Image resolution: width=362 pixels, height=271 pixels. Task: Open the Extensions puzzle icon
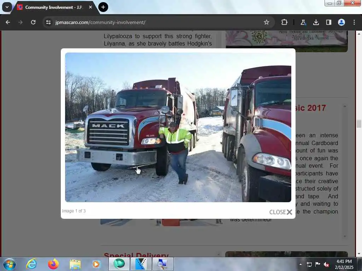pos(284,22)
